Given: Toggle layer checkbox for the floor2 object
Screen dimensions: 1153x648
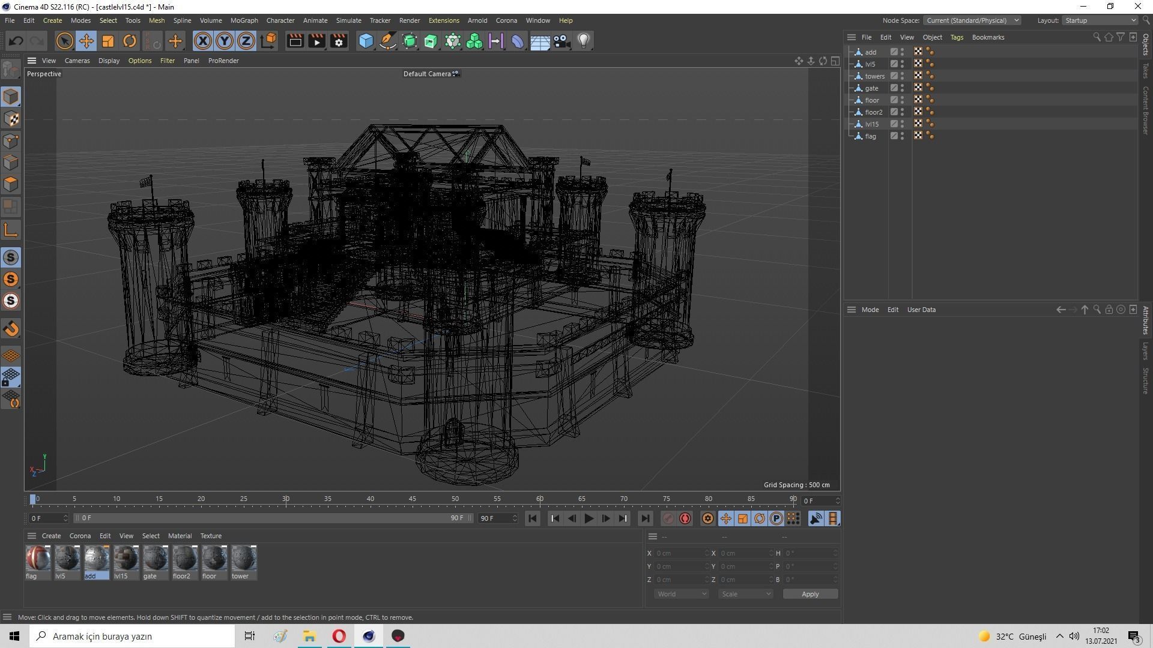Looking at the screenshot, I should click(x=894, y=112).
